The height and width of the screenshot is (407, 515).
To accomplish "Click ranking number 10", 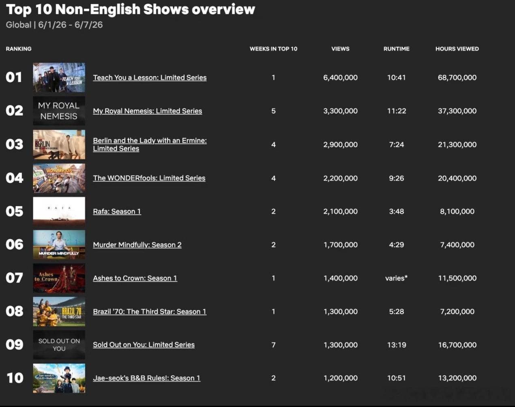I will coord(15,378).
